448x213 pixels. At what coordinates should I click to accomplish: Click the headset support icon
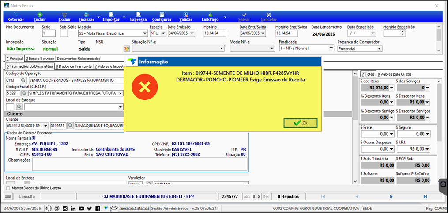tap(49, 208)
